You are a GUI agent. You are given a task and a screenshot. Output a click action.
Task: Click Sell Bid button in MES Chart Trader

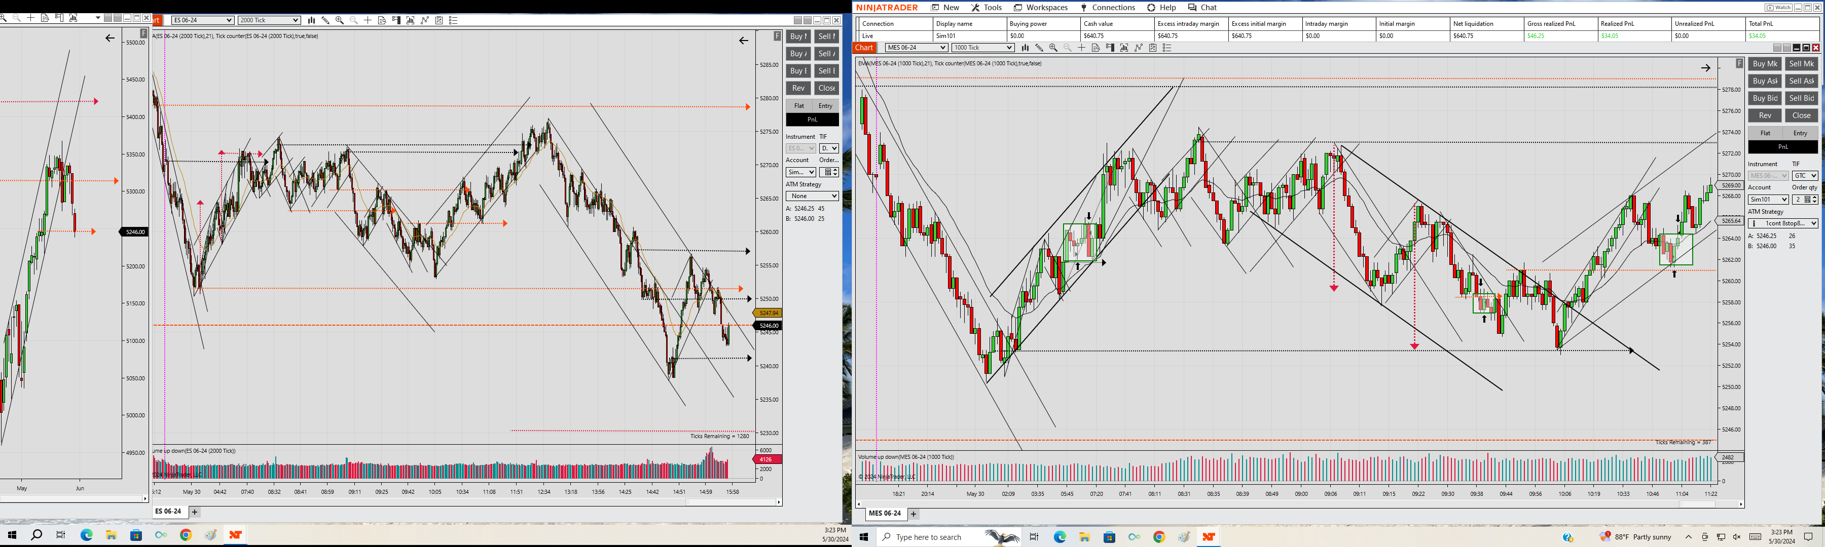coord(1801,98)
